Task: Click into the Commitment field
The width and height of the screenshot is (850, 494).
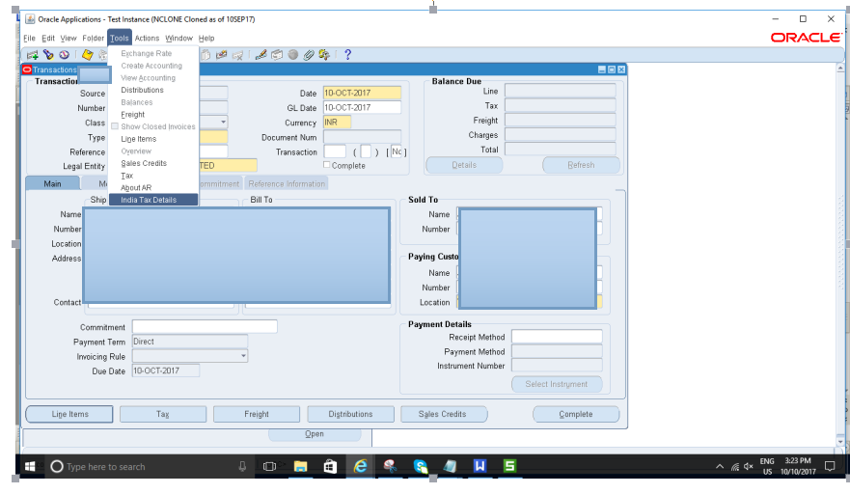Action: click(x=205, y=326)
